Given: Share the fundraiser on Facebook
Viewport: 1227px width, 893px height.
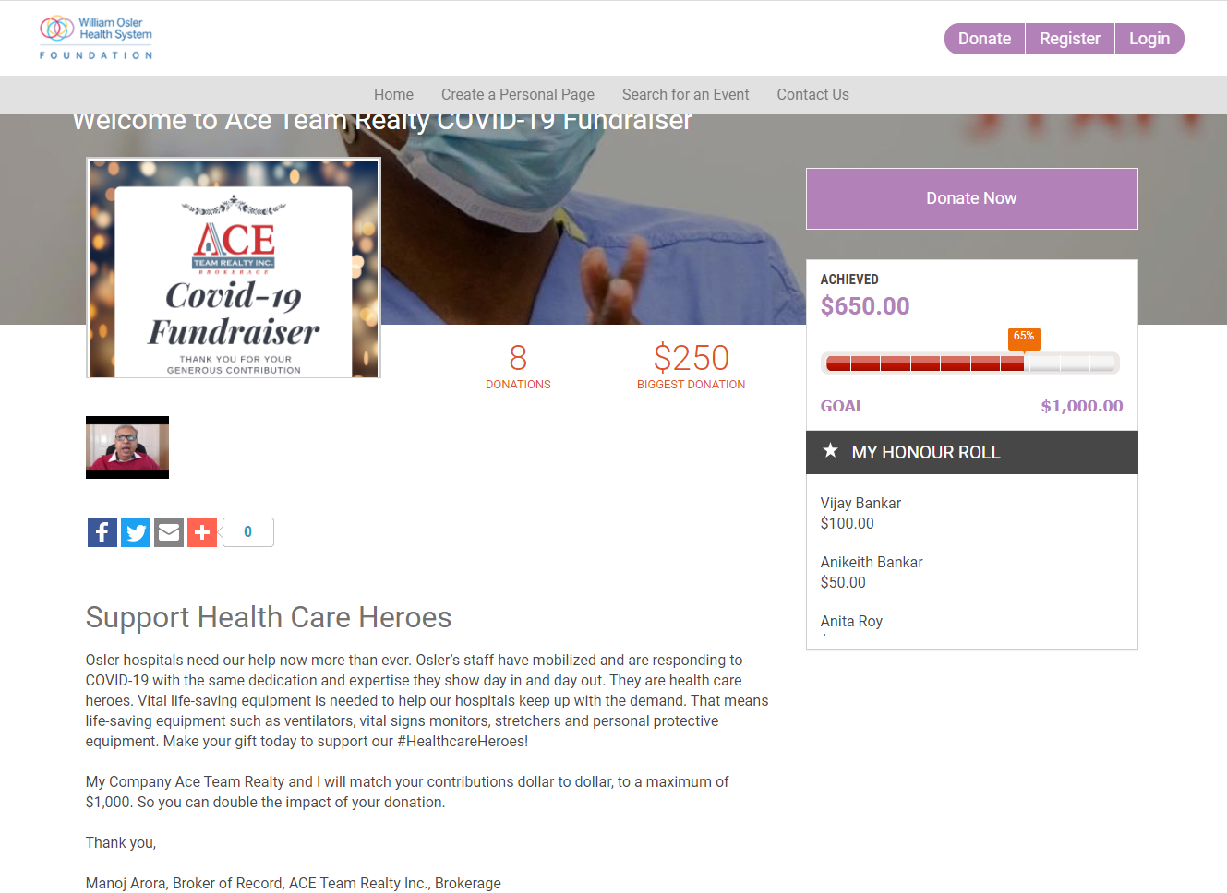Looking at the screenshot, I should 102,532.
